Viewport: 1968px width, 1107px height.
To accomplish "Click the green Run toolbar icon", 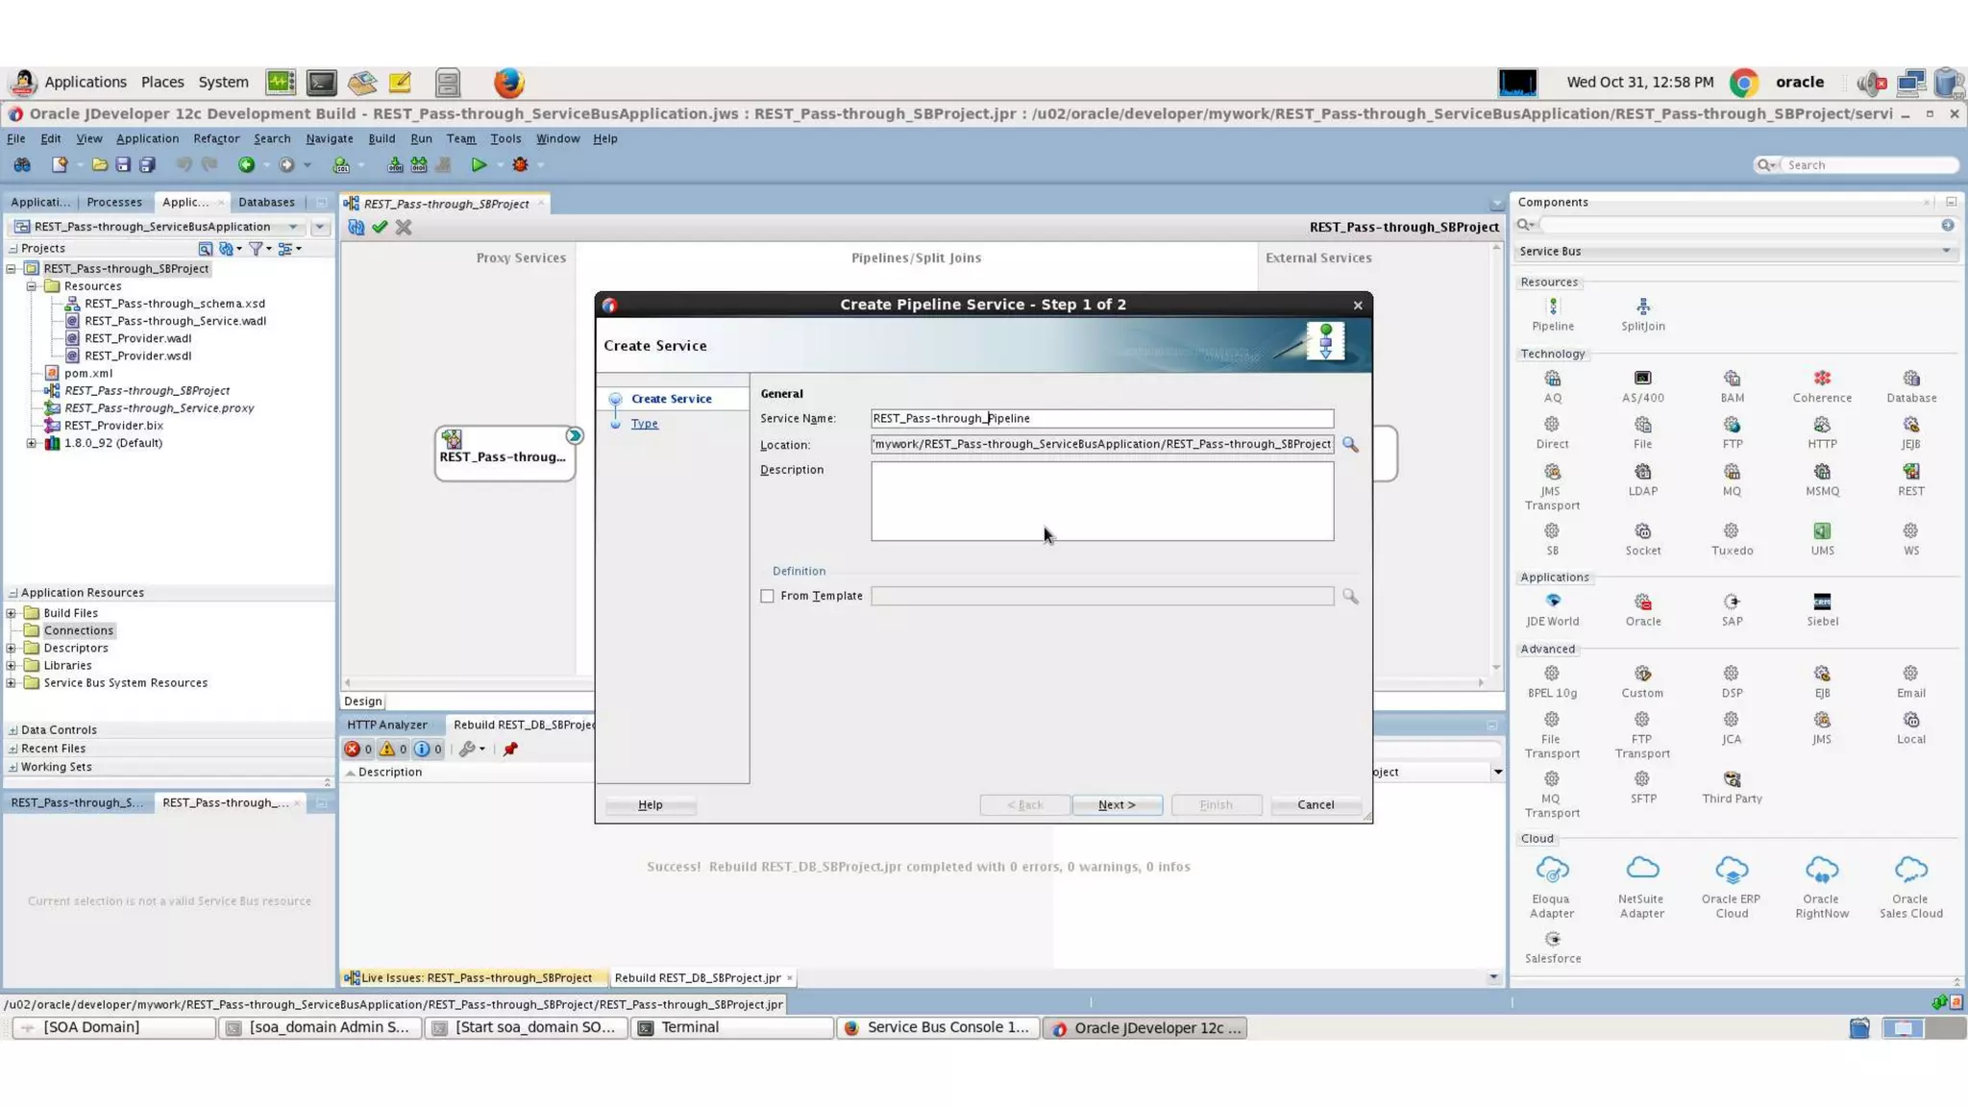I will tap(479, 165).
